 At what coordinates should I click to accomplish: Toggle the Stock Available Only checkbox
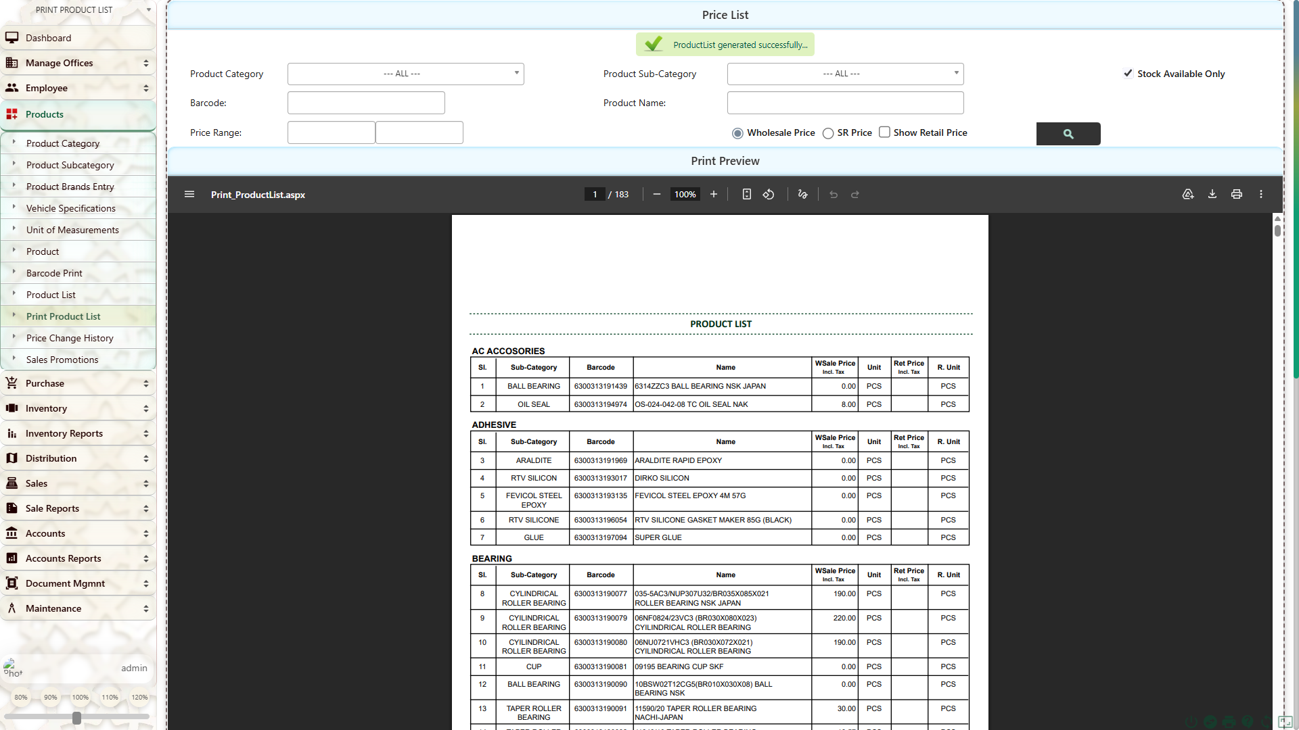[x=1128, y=74]
